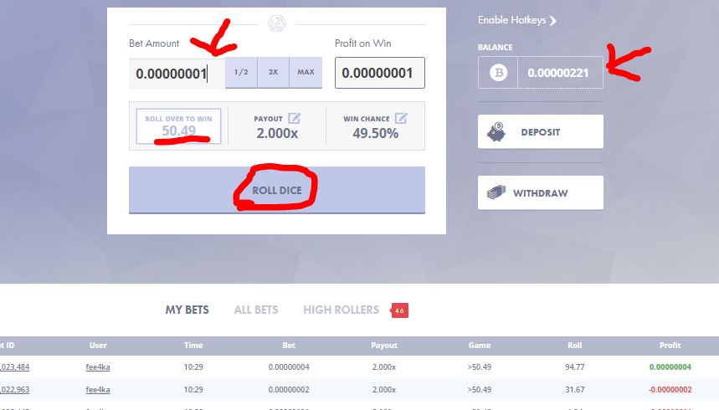Show the High Rollers tab
Screen dimensions: 719x410
[x=341, y=310]
